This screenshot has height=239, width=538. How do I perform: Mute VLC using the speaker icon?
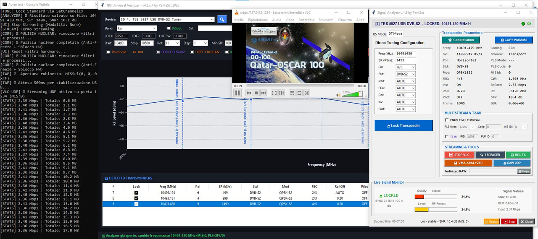[x=339, y=95]
